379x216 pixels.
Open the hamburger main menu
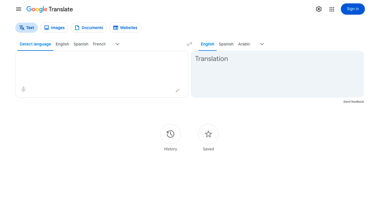(19, 9)
